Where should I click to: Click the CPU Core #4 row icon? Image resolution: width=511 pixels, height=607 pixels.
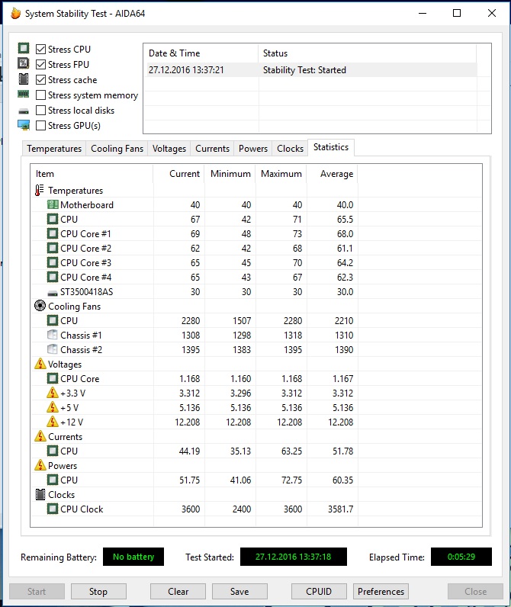(53, 277)
